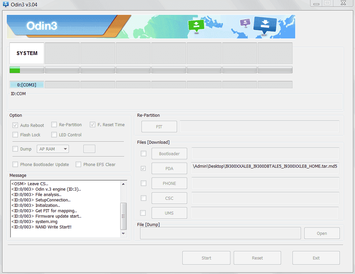This screenshot has height=274, width=355.
Task: Click the SYSTEM status box
Action: [x=27, y=53]
